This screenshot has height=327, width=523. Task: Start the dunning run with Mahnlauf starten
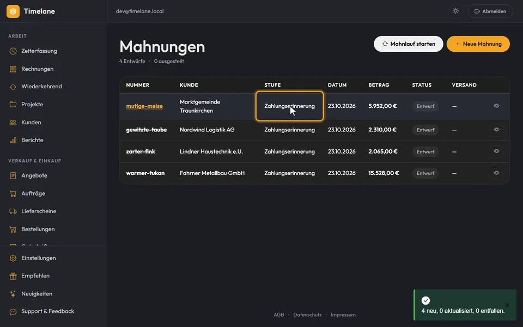[408, 44]
